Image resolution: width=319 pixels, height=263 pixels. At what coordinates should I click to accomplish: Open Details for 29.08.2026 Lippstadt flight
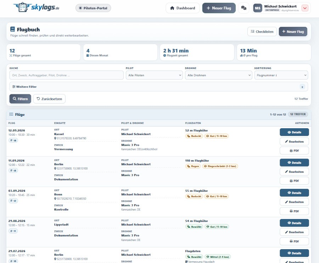click(x=294, y=223)
